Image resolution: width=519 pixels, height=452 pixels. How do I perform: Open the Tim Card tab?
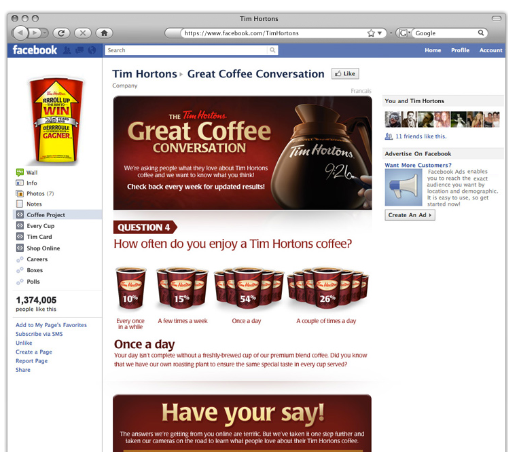39,237
